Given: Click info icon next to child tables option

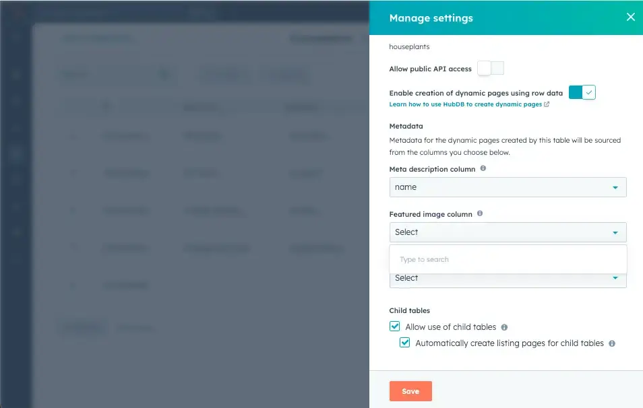Looking at the screenshot, I should 504,327.
